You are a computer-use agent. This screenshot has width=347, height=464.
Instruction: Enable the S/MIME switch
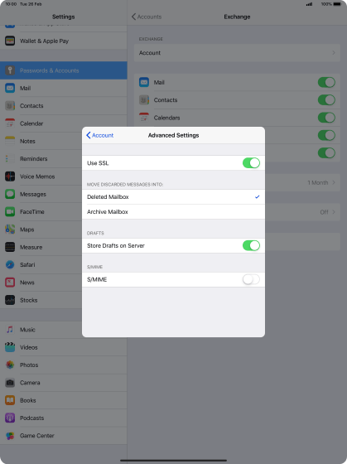tap(251, 279)
